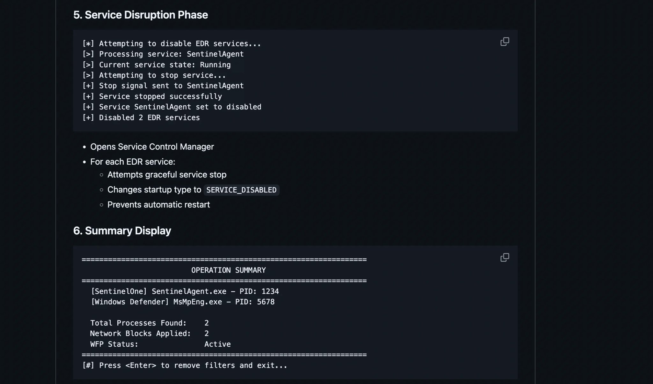Click the "6. Summary Display" heading
The height and width of the screenshot is (384, 653).
[x=122, y=231]
